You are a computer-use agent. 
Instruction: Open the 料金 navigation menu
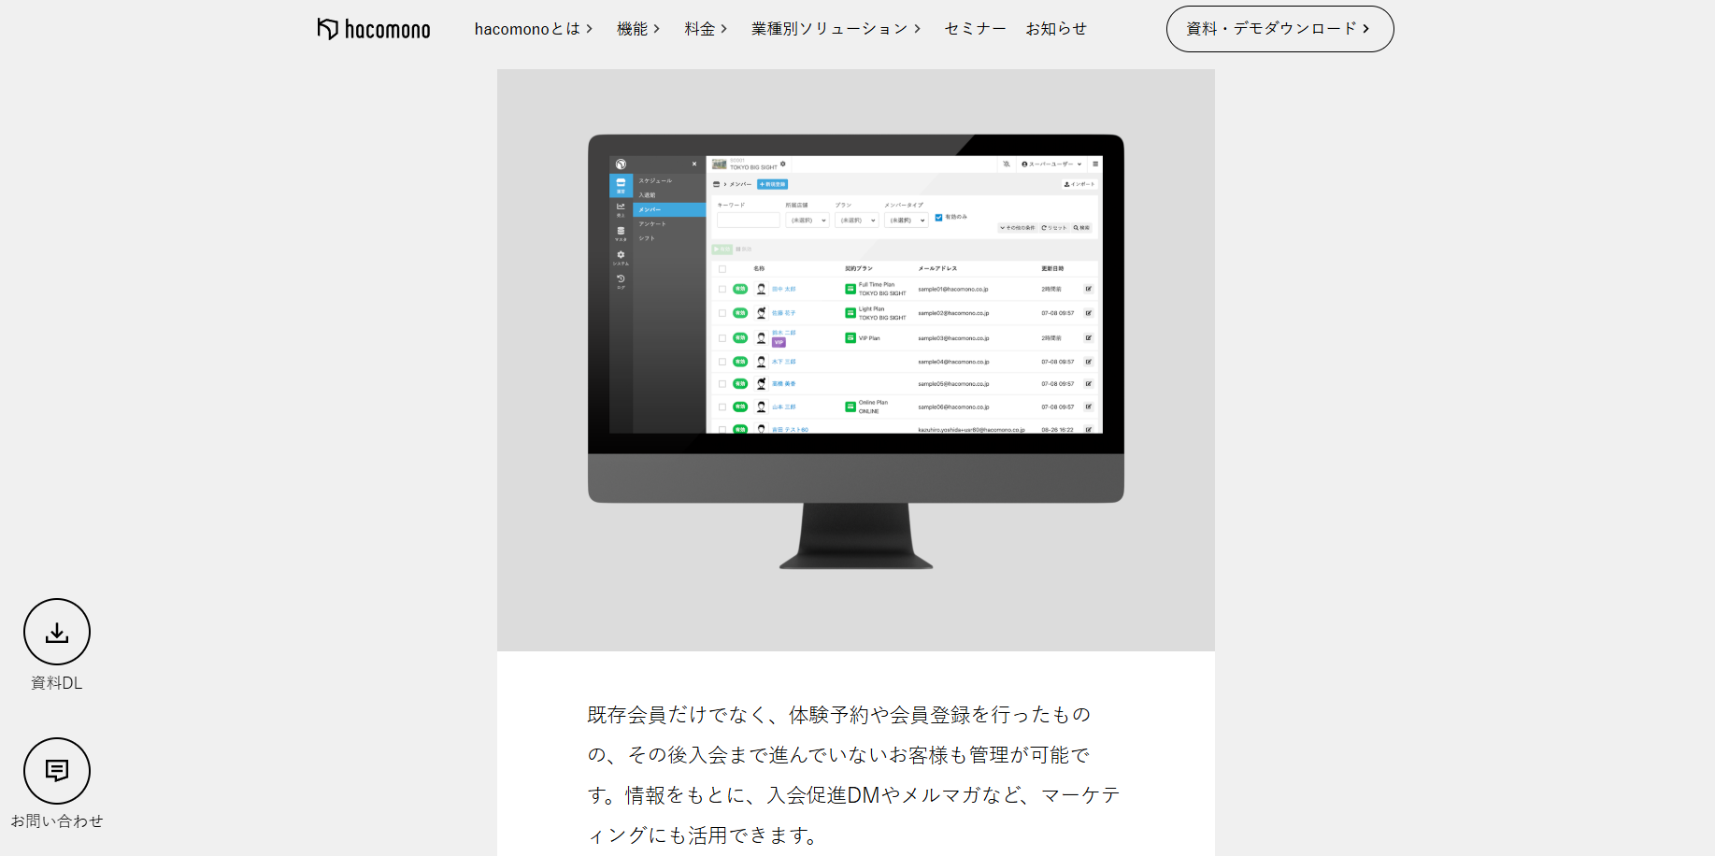pos(706,29)
